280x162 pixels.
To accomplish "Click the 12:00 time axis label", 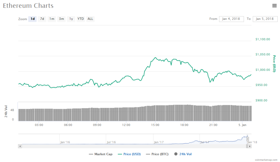I will (x=126, y=125).
